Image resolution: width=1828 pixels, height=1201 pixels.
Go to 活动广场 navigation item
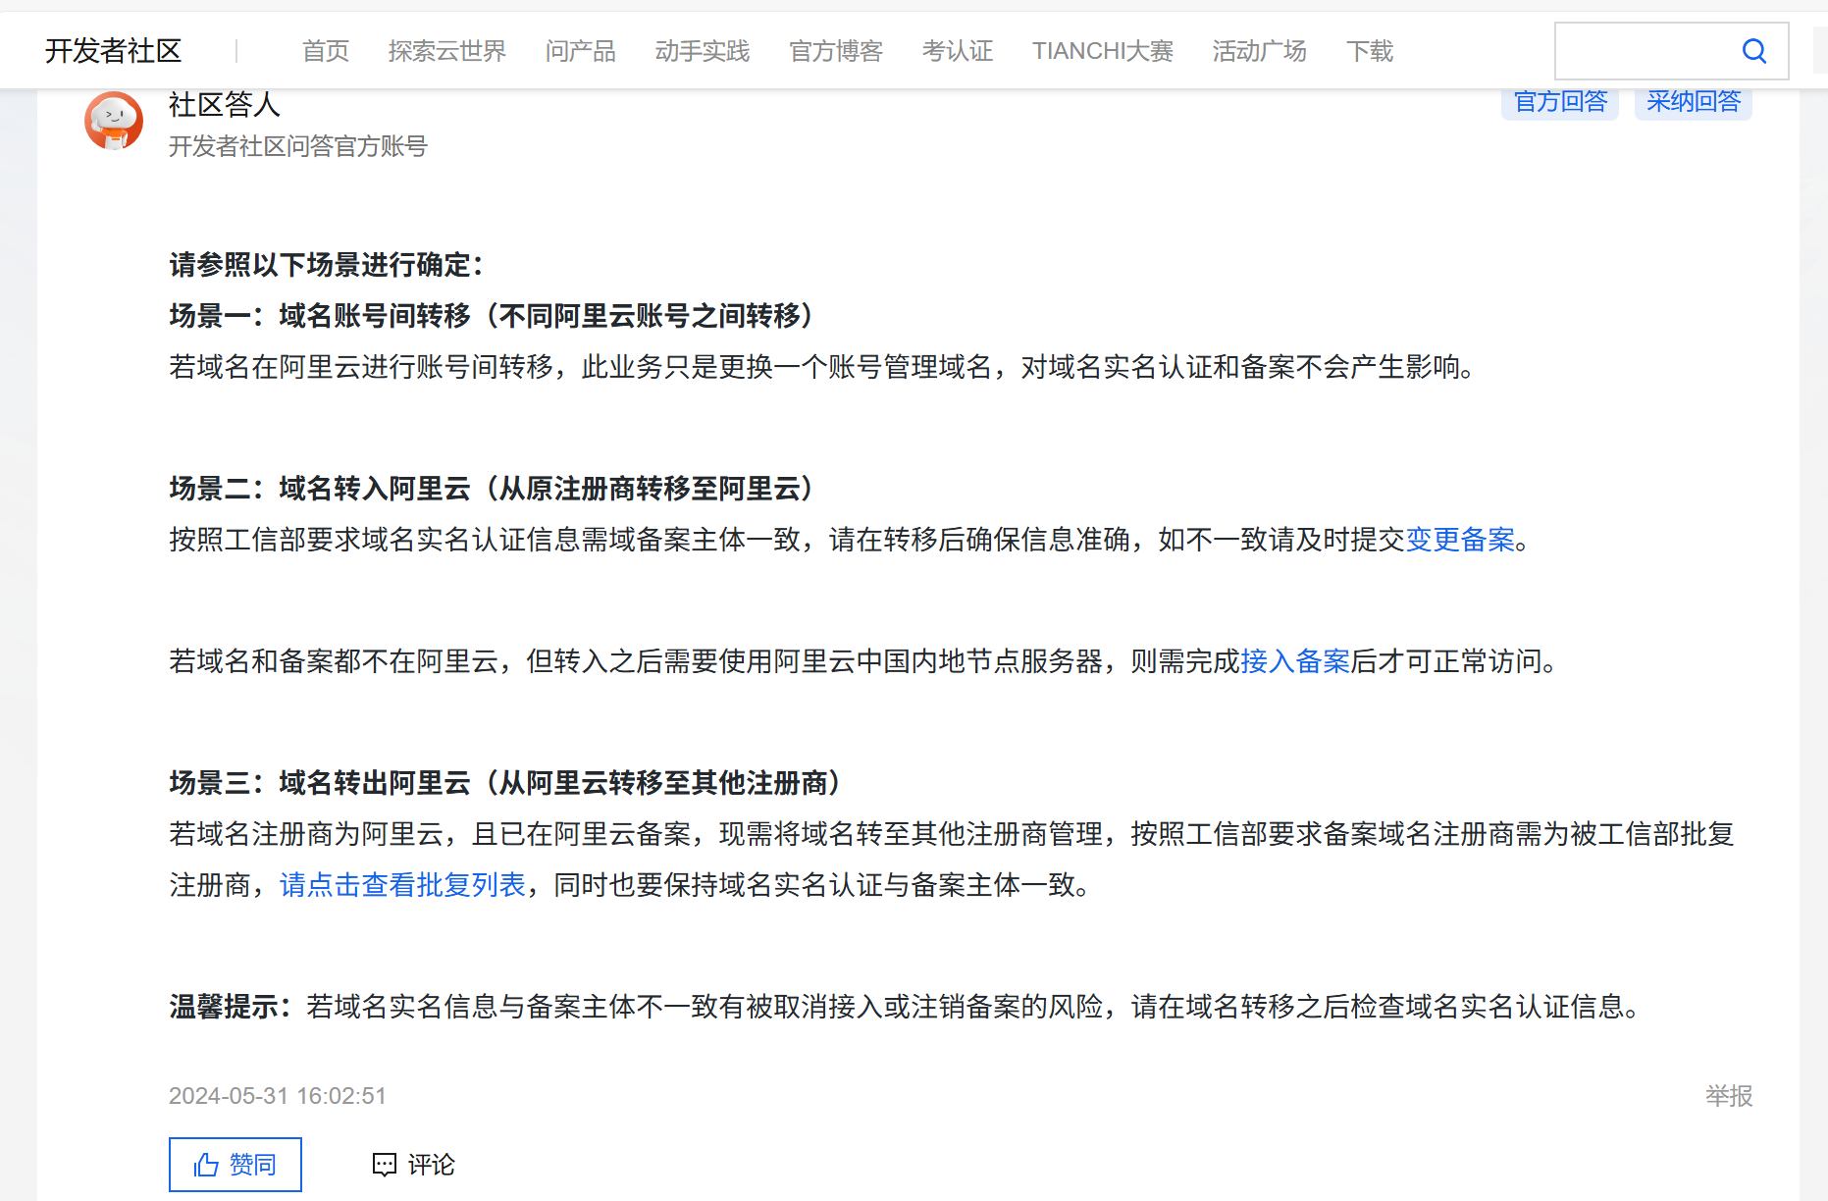(x=1260, y=51)
